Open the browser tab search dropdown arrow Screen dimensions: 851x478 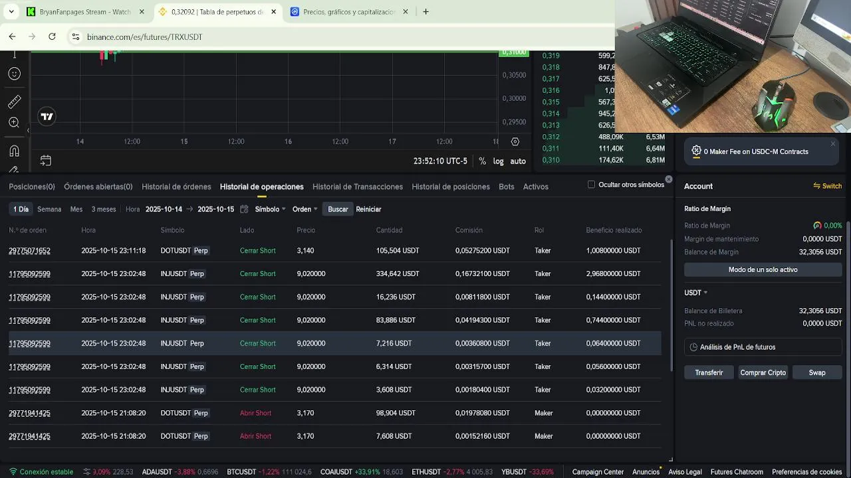tap(11, 12)
